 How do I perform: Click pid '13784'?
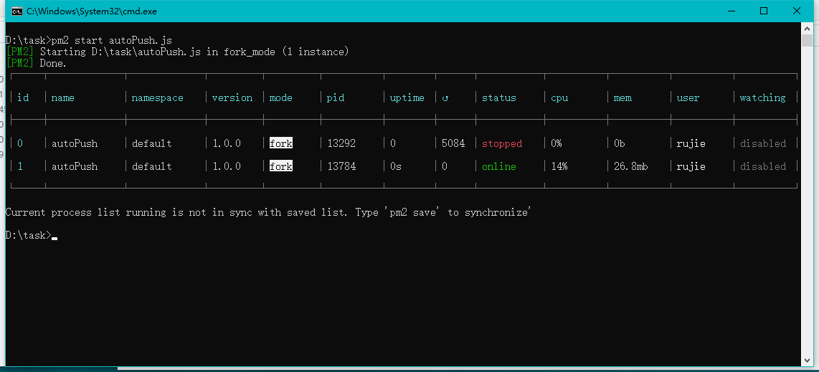pyautogui.click(x=341, y=166)
